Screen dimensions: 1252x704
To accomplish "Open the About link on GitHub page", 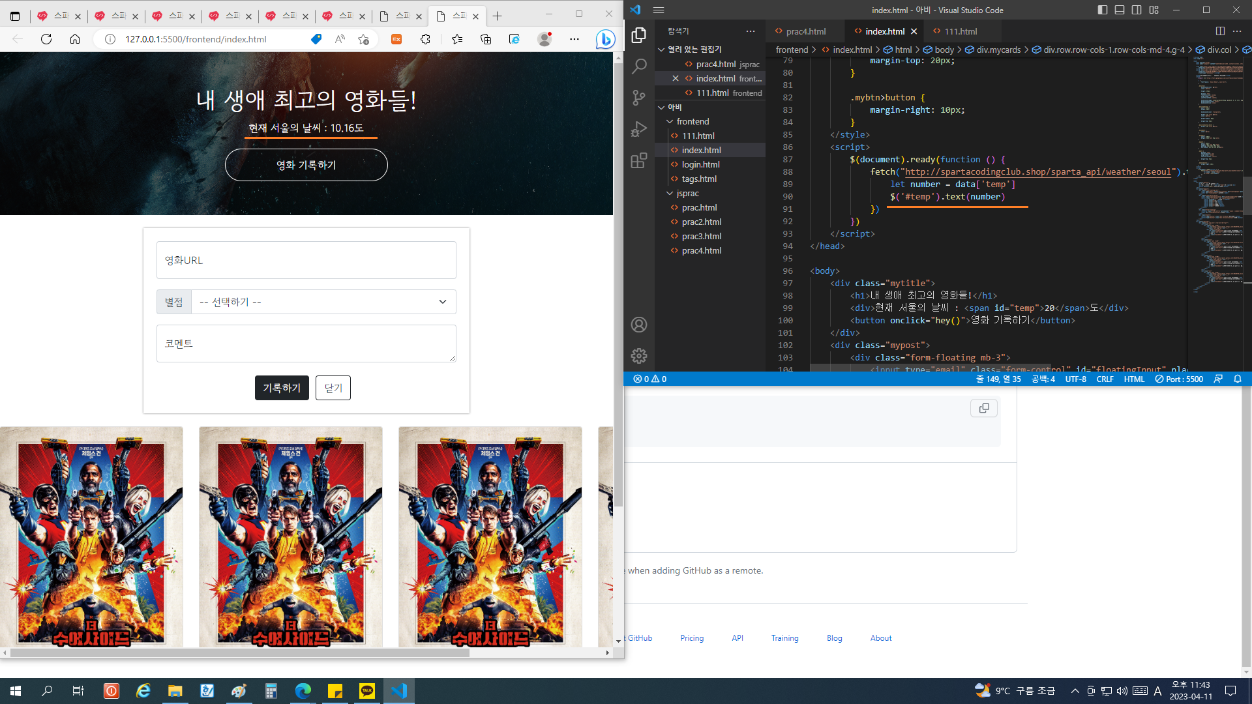I will click(x=881, y=638).
